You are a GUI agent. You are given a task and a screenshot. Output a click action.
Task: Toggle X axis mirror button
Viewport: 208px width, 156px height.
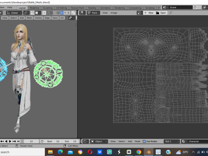click(62, 13)
